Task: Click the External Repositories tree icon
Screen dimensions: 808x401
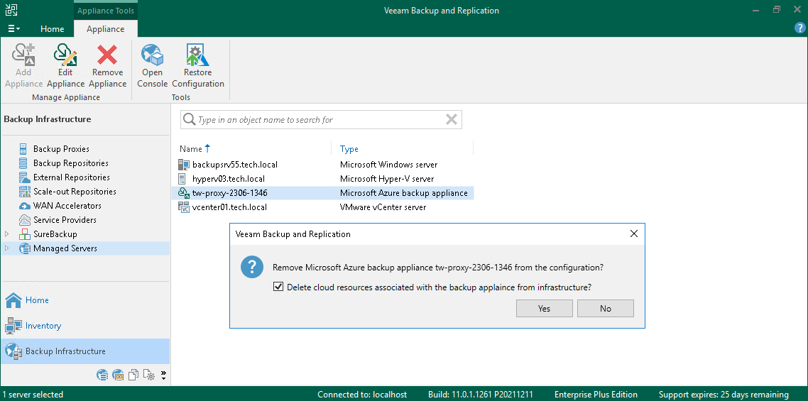Action: click(x=24, y=178)
